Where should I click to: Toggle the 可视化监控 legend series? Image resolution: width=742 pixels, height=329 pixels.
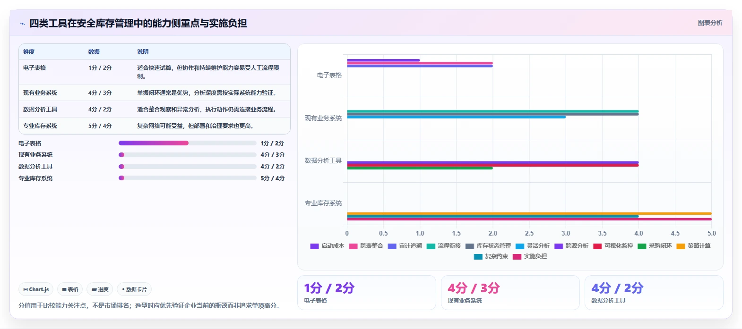613,246
